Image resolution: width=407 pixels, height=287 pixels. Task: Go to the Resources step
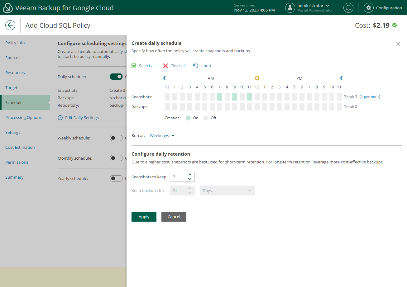tap(25, 73)
